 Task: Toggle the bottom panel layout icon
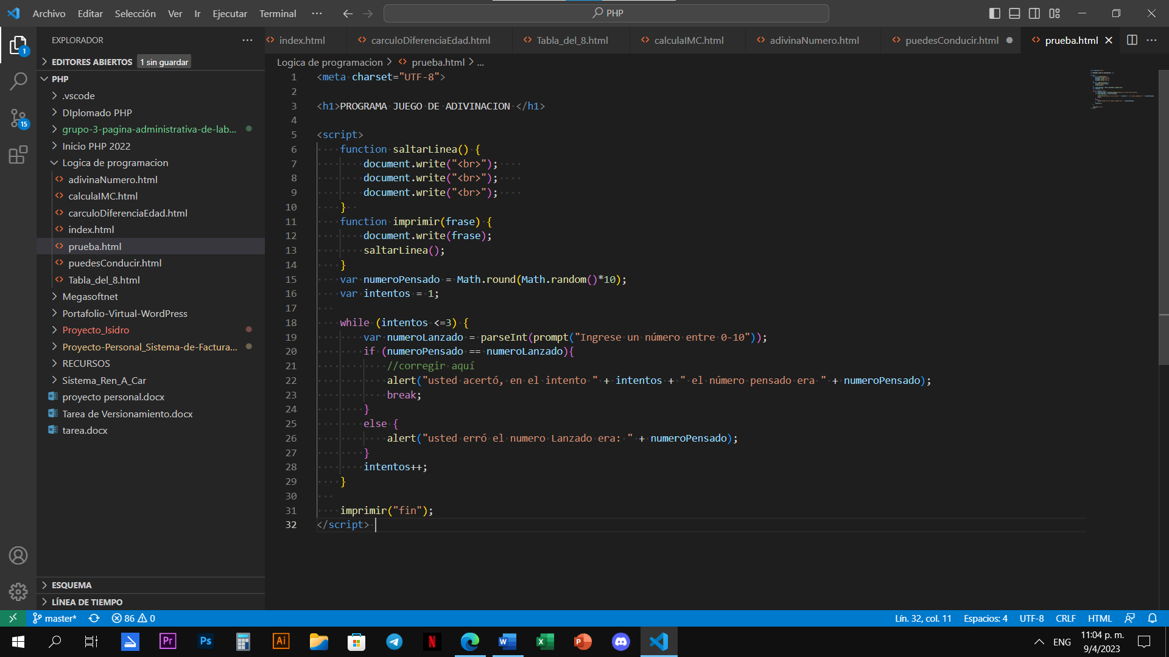click(1014, 13)
